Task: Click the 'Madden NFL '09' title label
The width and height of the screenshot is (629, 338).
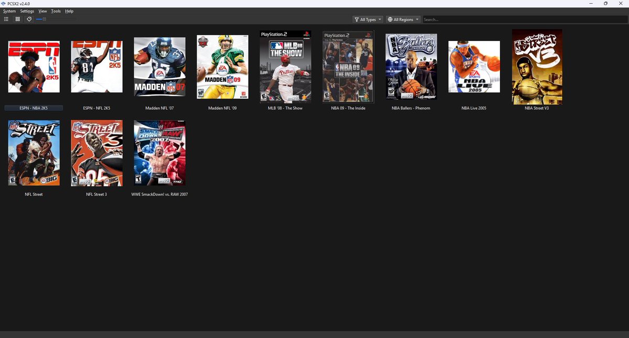Action: (222, 108)
